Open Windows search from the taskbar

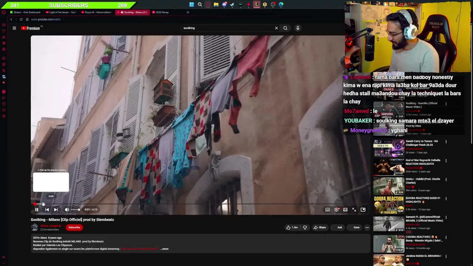[200, 4]
